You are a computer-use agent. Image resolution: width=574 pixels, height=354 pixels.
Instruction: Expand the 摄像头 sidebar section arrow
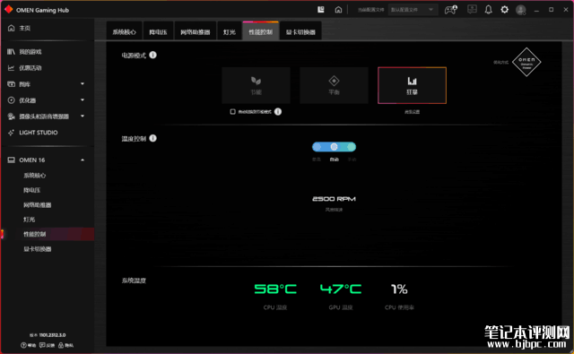point(83,116)
